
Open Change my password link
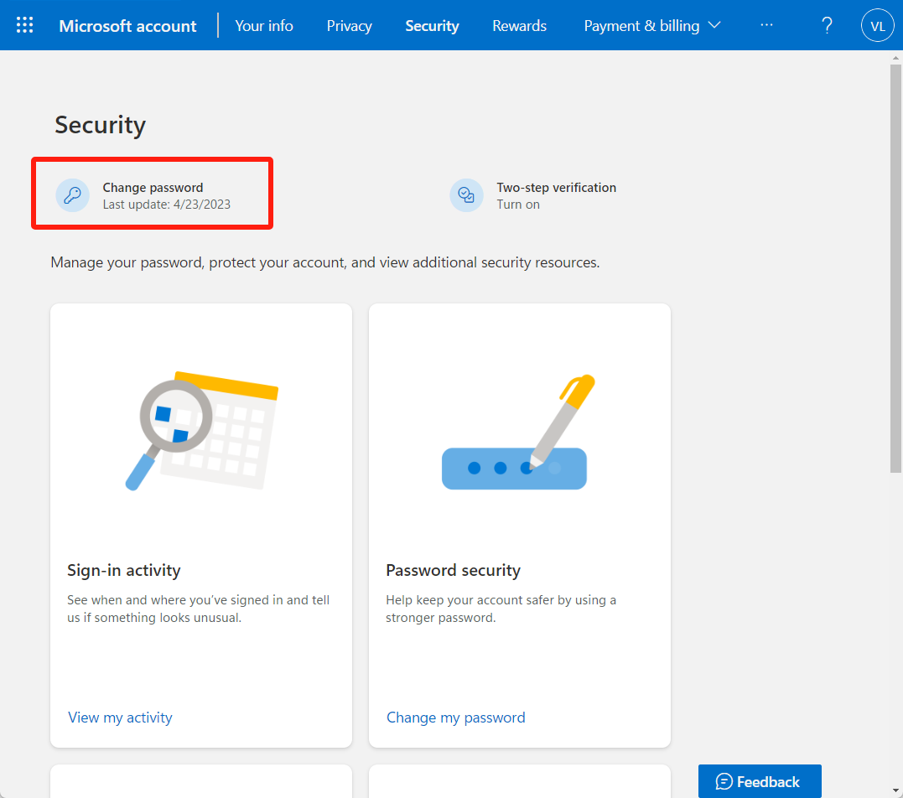[455, 718]
